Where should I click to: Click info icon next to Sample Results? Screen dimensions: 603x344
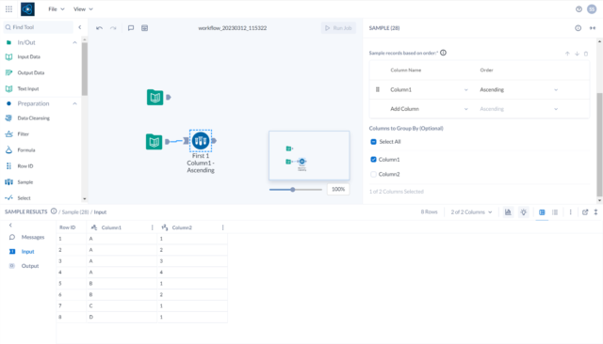[x=54, y=211]
